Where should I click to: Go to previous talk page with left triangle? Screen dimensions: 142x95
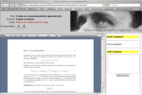(19, 26)
